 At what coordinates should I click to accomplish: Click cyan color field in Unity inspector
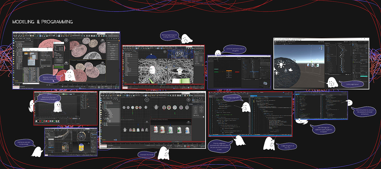364,76
